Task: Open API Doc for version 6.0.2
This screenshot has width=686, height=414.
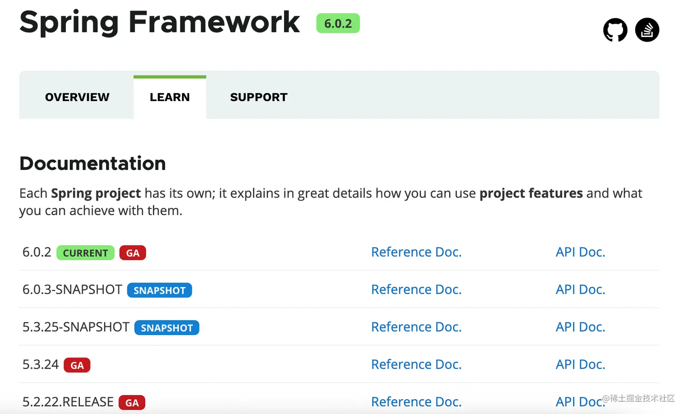Action: click(x=580, y=252)
